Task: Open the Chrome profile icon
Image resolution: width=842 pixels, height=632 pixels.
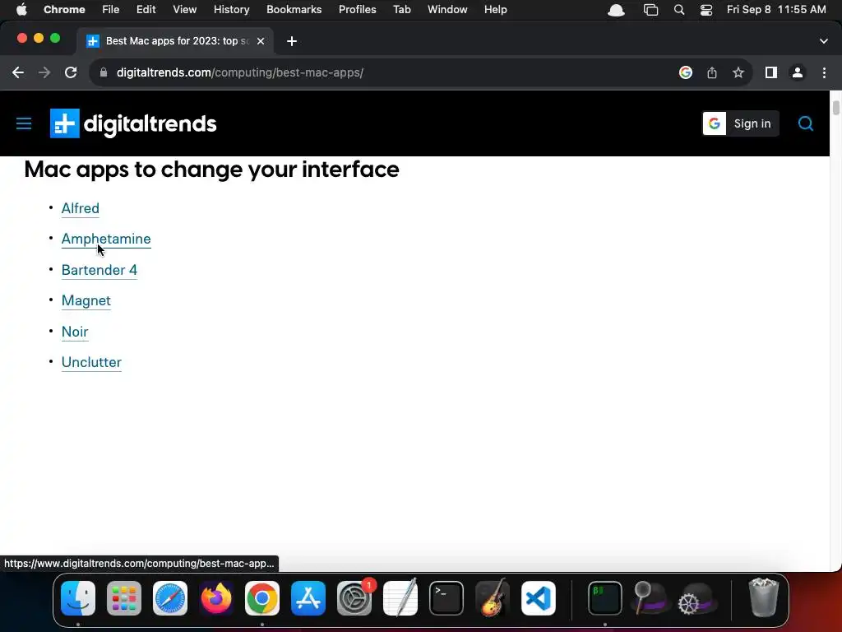Action: [798, 72]
